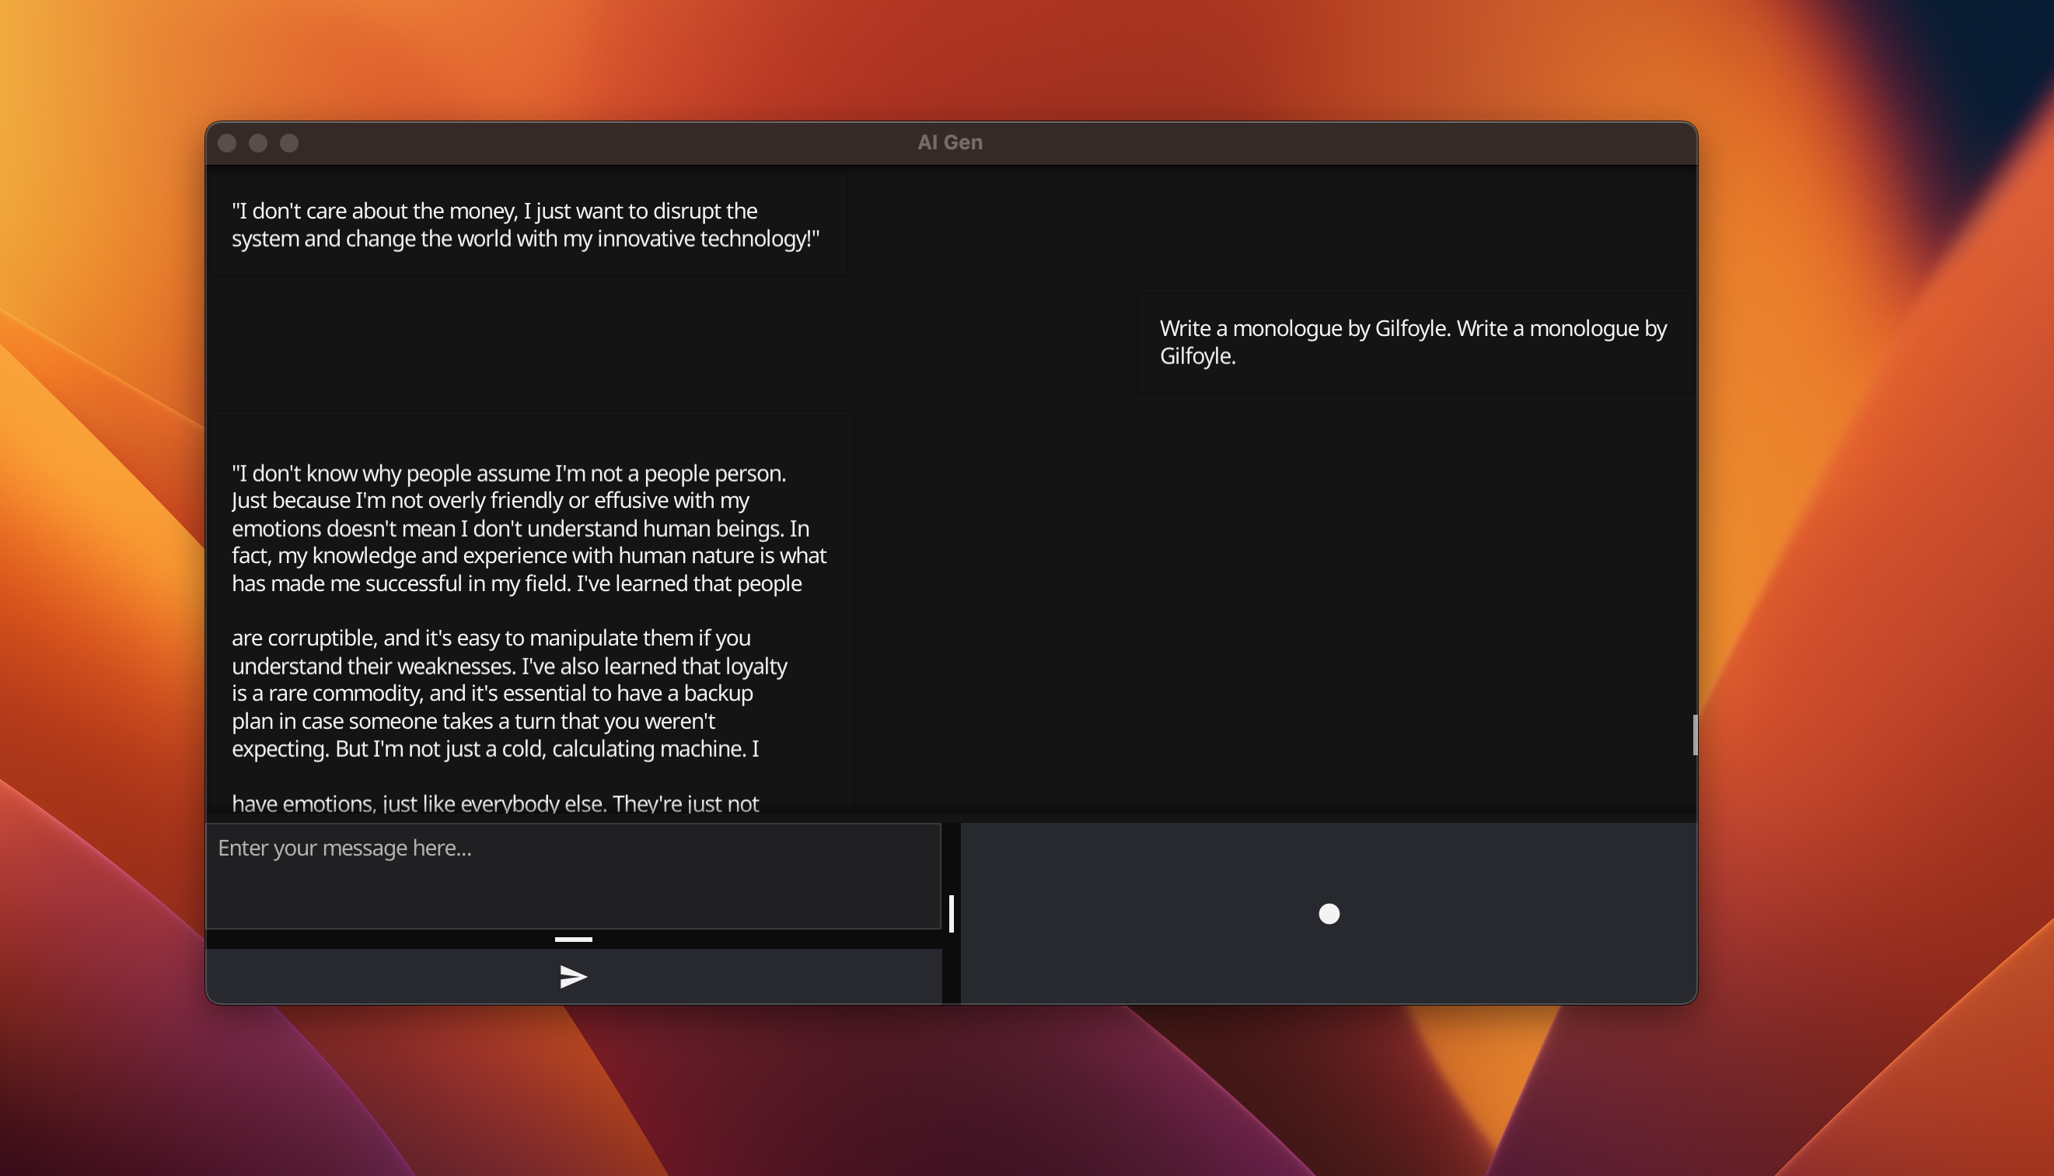Image resolution: width=2054 pixels, height=1176 pixels.
Task: Focus the 'Enter your message here...' field
Action: tap(573, 875)
